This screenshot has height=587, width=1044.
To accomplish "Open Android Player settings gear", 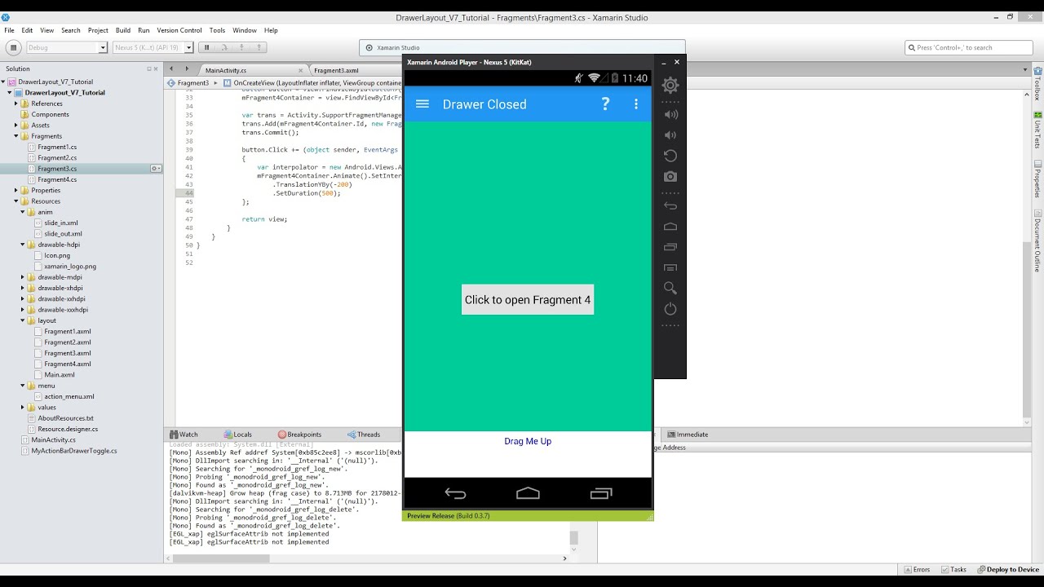I will pyautogui.click(x=670, y=85).
